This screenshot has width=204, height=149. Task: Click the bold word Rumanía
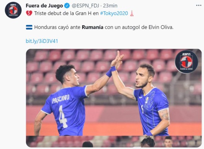click(93, 27)
